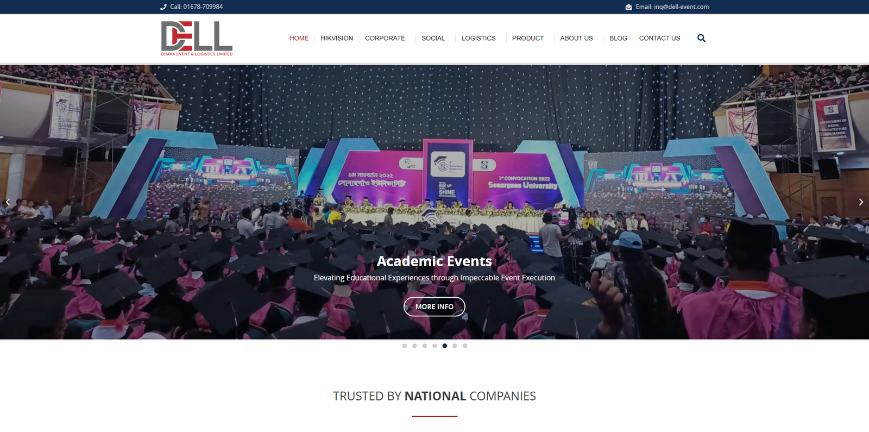869x432 pixels.
Task: Jump to the fourth slide dot
Action: (434, 346)
